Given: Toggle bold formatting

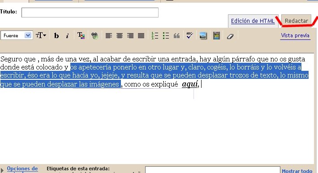Looking at the screenshot, I should (x=56, y=36).
